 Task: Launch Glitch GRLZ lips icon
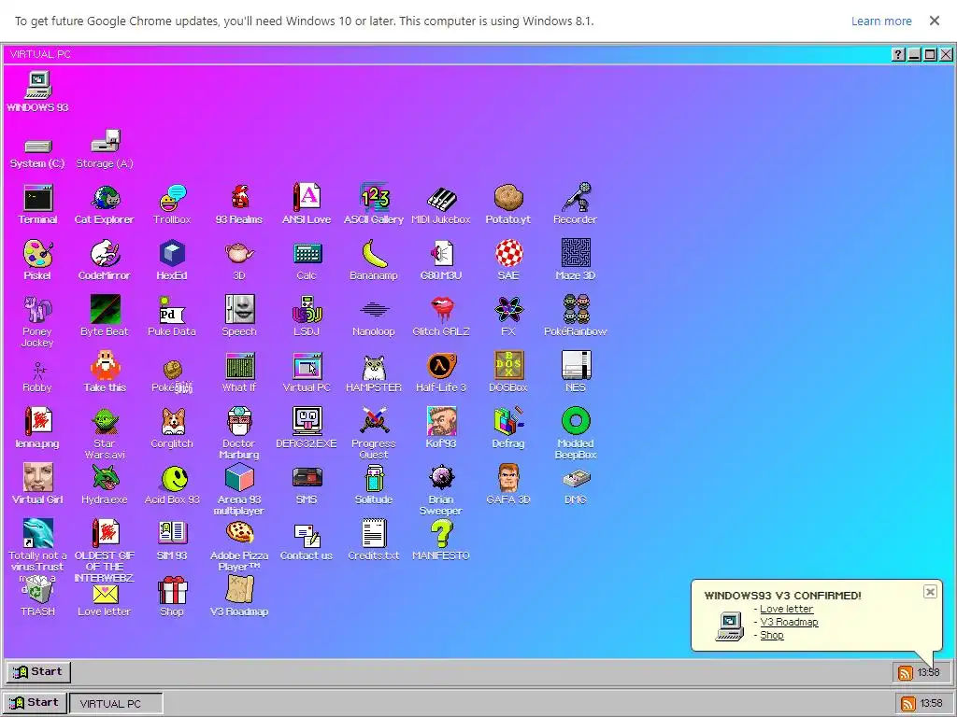(441, 316)
